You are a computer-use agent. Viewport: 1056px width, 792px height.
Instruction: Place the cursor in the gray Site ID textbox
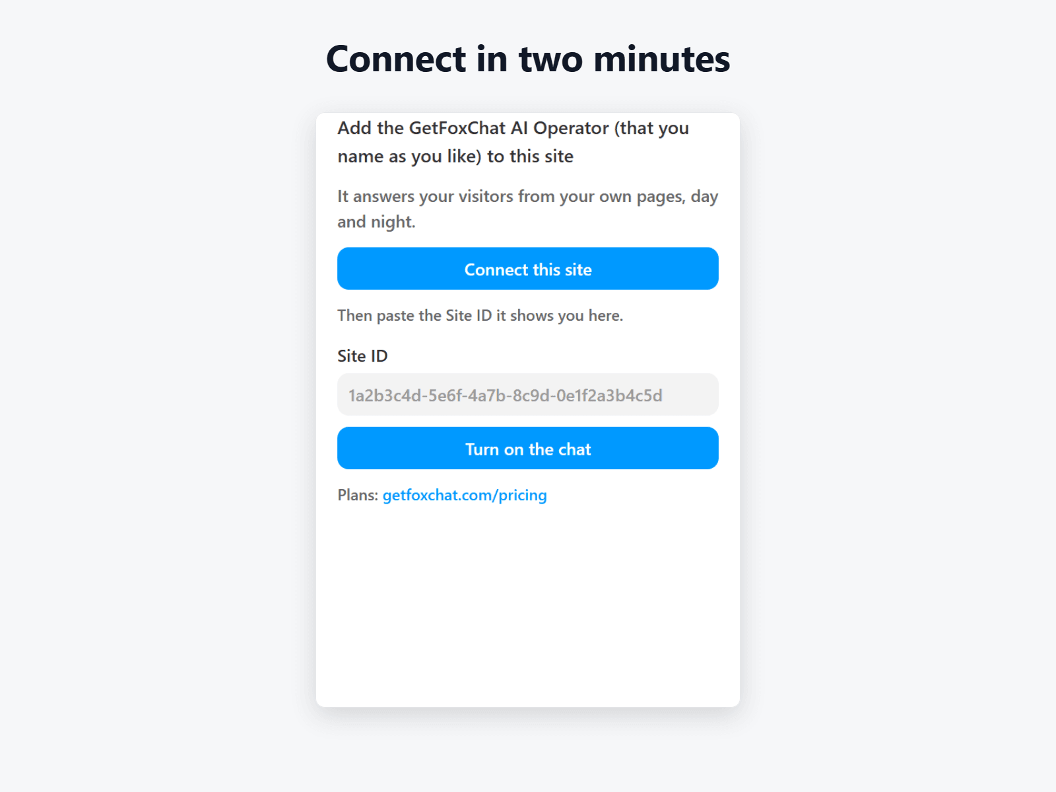(x=528, y=395)
